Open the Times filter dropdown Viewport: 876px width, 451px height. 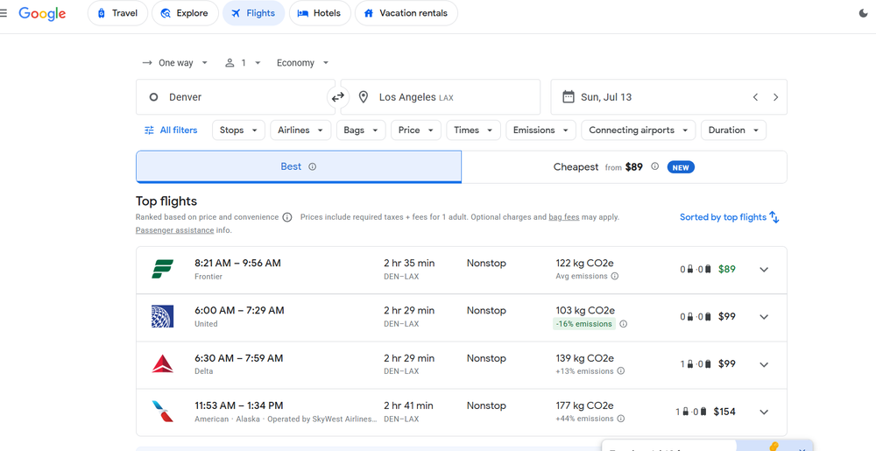[x=473, y=130]
